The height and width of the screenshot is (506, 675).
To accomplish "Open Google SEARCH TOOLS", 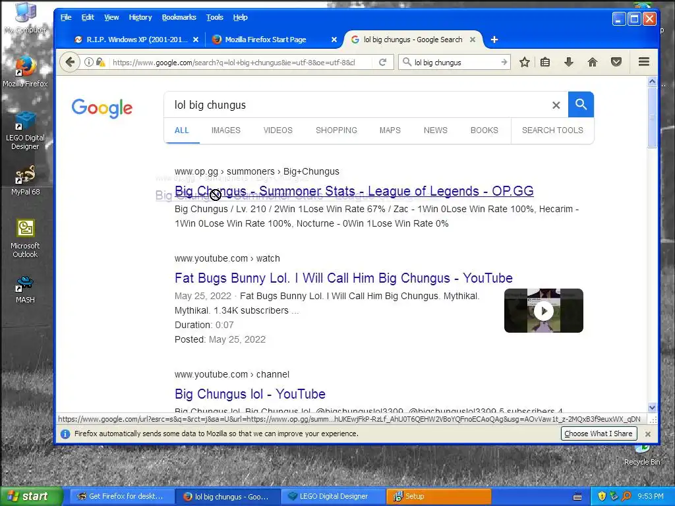I will [x=553, y=130].
